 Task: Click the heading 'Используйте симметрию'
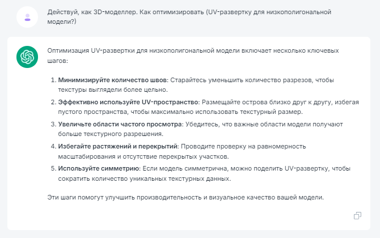point(98,168)
